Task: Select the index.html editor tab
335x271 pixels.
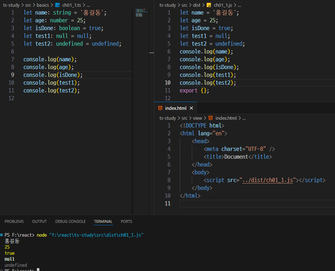Action: 175,108
